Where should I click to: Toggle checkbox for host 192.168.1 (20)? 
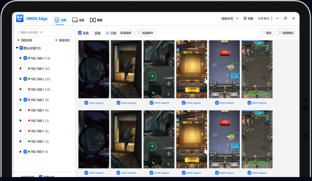(25, 79)
